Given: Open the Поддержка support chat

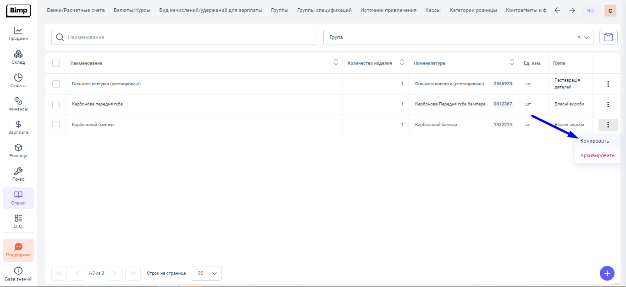Looking at the screenshot, I should [18, 250].
